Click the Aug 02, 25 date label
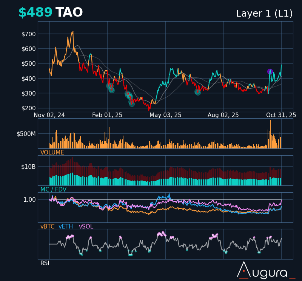This screenshot has height=281, width=302. (223, 115)
